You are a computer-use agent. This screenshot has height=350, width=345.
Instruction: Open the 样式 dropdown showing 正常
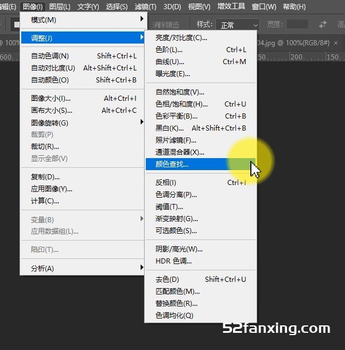pyautogui.click(x=238, y=25)
